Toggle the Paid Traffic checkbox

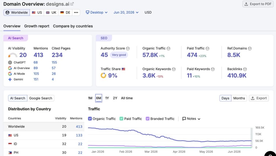coord(121,119)
